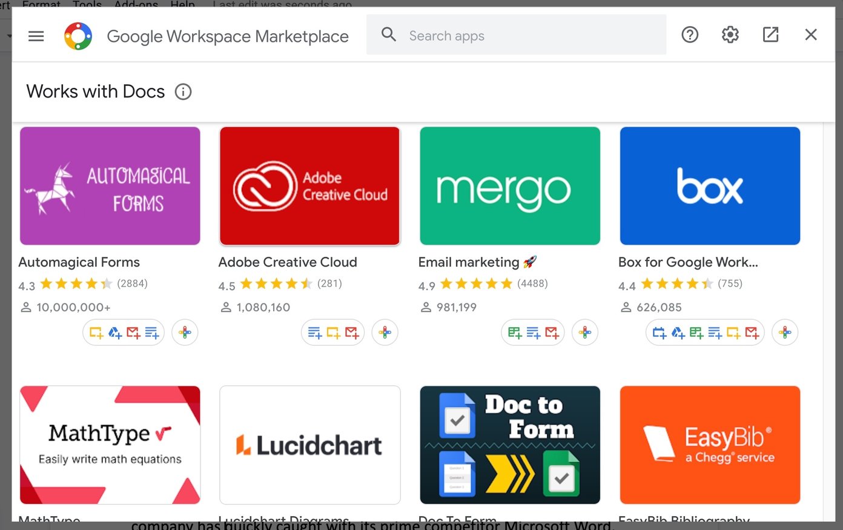843x530 pixels.
Task: Open the hamburger navigation menu
Action: pos(36,36)
